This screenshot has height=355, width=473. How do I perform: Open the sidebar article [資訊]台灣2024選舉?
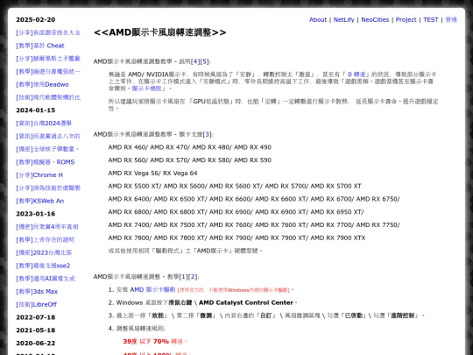[x=44, y=124]
